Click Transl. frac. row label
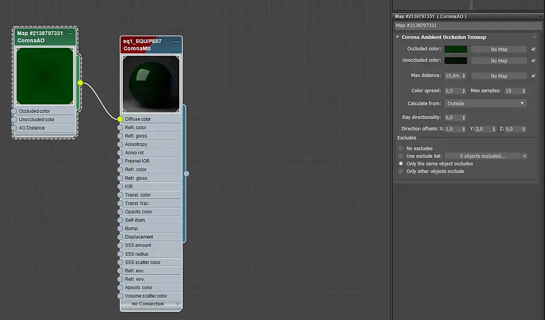Image resolution: width=545 pixels, height=320 pixels. coord(137,203)
